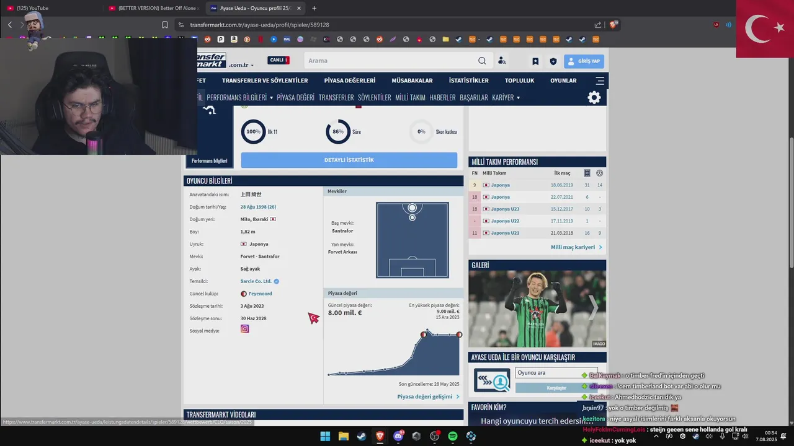Open the advanced person search icon

tap(502, 61)
